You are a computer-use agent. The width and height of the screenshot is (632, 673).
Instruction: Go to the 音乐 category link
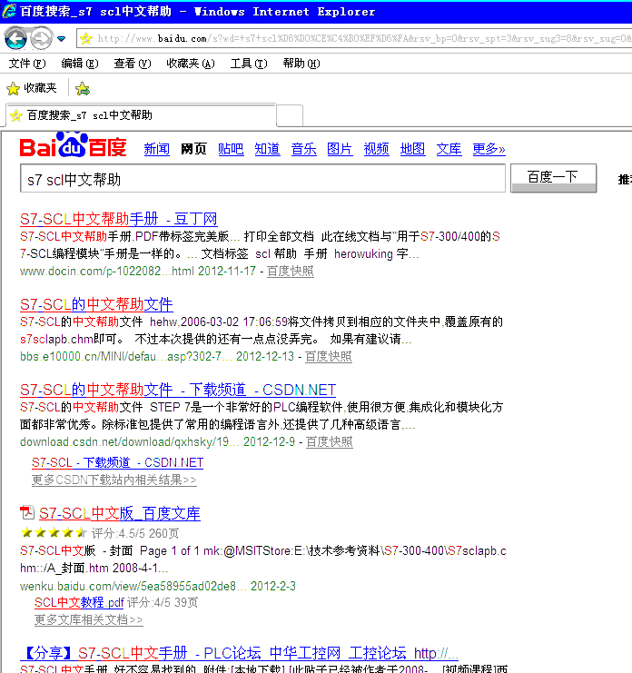coord(304,149)
